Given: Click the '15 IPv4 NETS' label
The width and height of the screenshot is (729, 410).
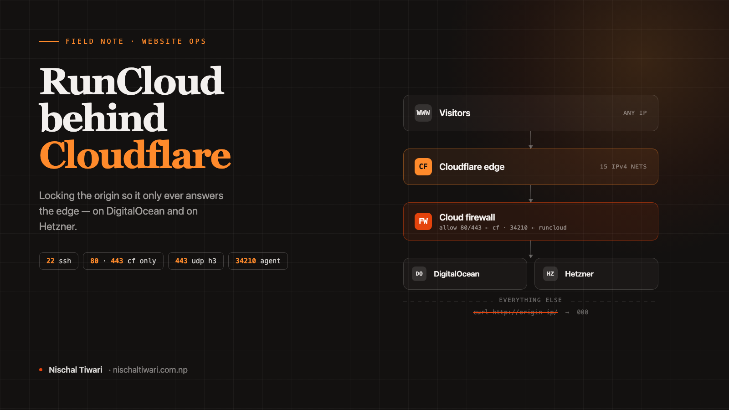Looking at the screenshot, I should [x=623, y=167].
